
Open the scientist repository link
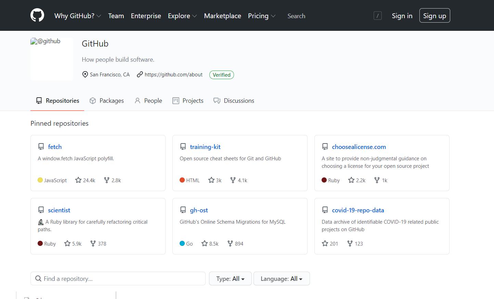pos(59,210)
